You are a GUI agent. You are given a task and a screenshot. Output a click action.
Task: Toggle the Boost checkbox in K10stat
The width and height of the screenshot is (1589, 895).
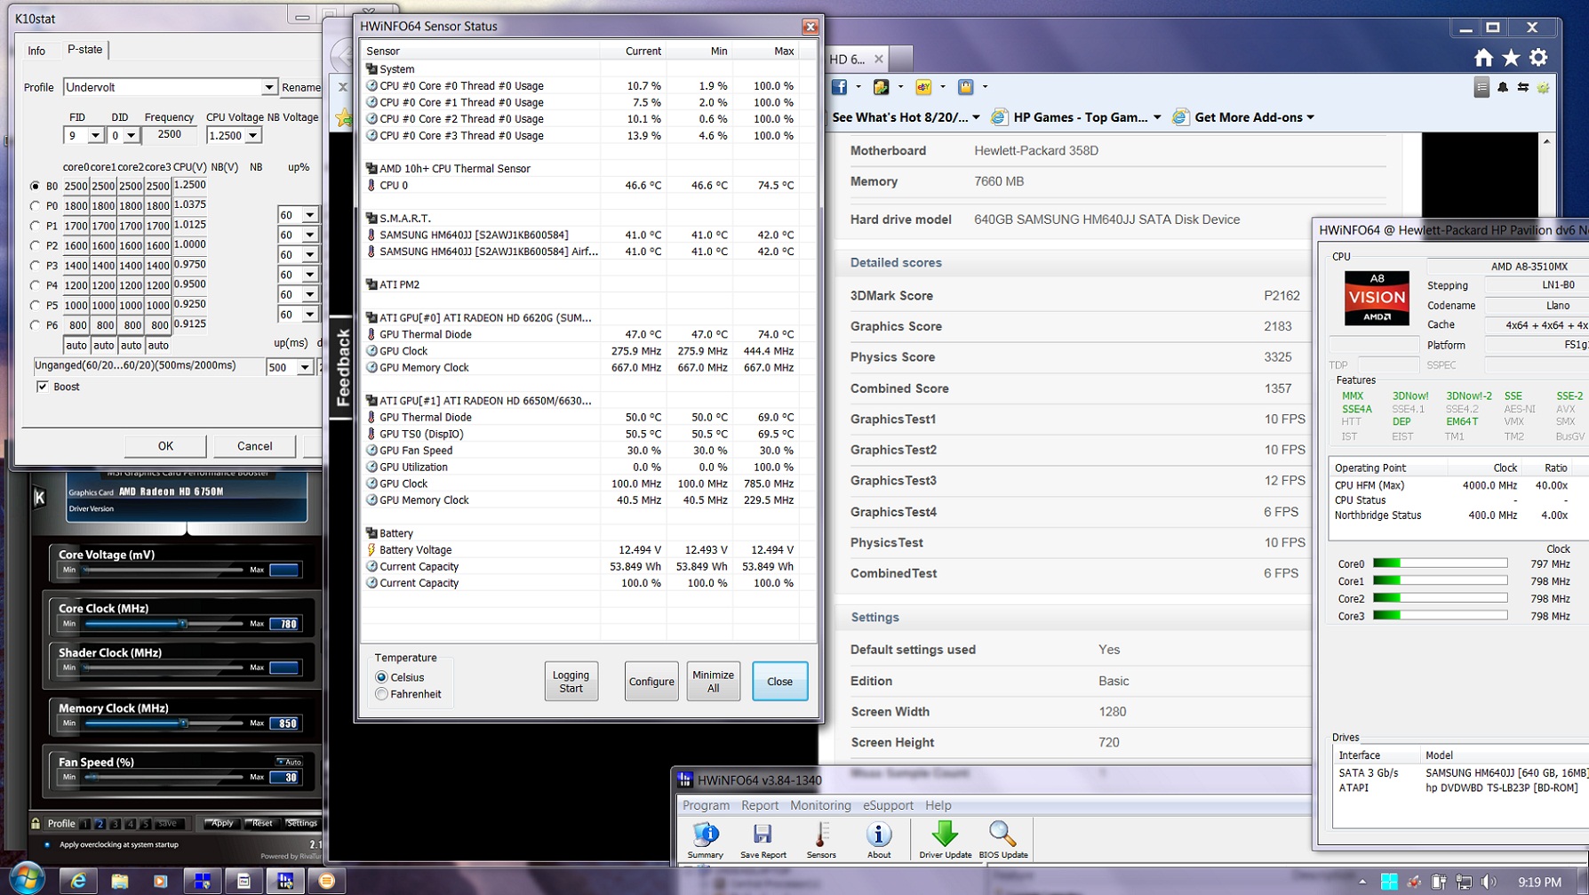click(42, 387)
